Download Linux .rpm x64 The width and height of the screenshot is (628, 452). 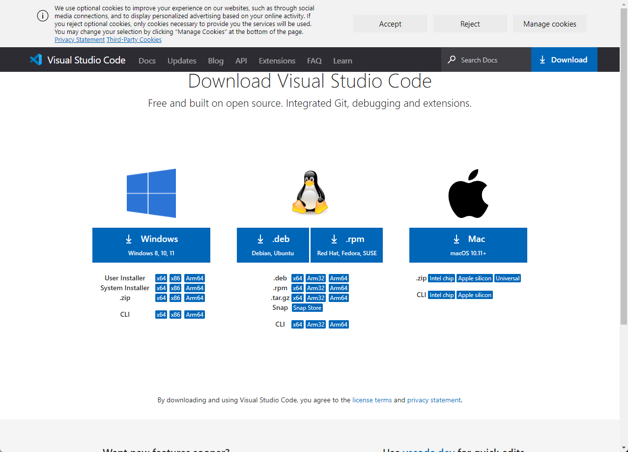pyautogui.click(x=297, y=288)
